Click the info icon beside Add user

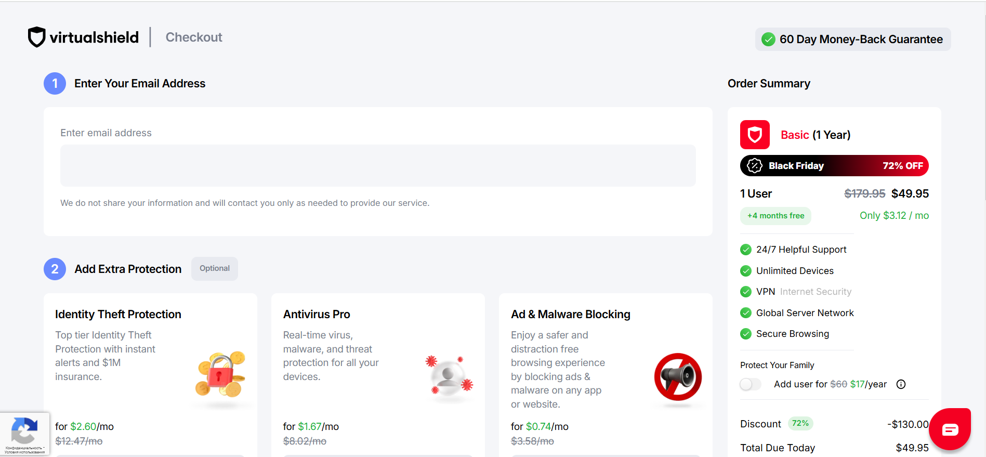901,384
